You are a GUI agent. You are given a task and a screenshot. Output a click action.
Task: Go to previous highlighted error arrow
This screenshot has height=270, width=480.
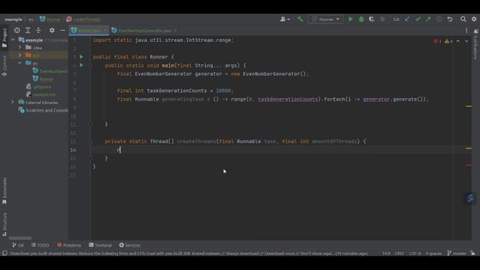[458, 41]
